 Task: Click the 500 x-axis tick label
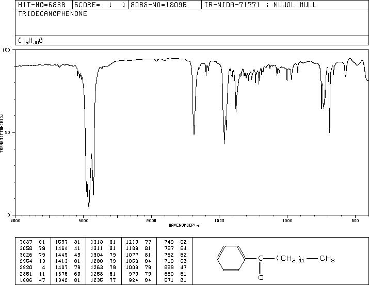tap(355, 221)
